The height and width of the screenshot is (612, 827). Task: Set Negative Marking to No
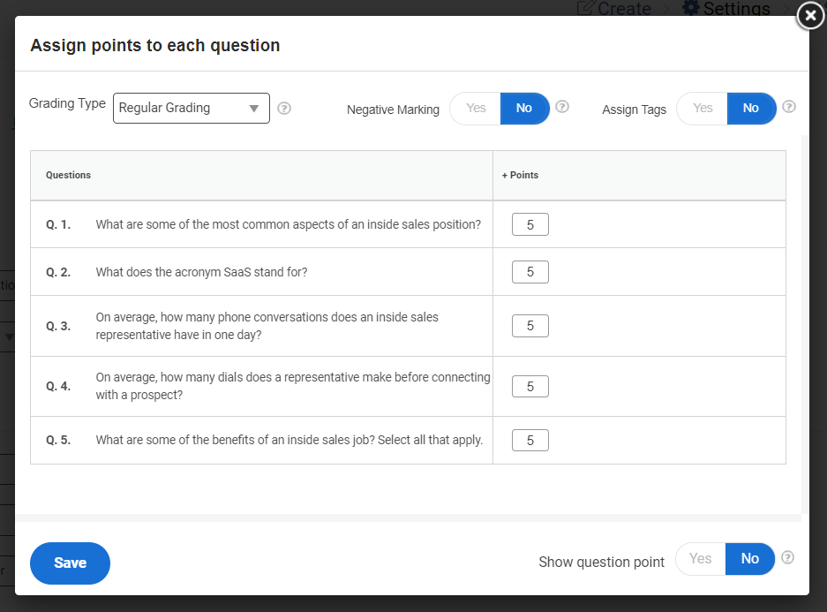[524, 108]
